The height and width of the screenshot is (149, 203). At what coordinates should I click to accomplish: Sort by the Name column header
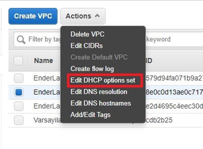click(44, 61)
